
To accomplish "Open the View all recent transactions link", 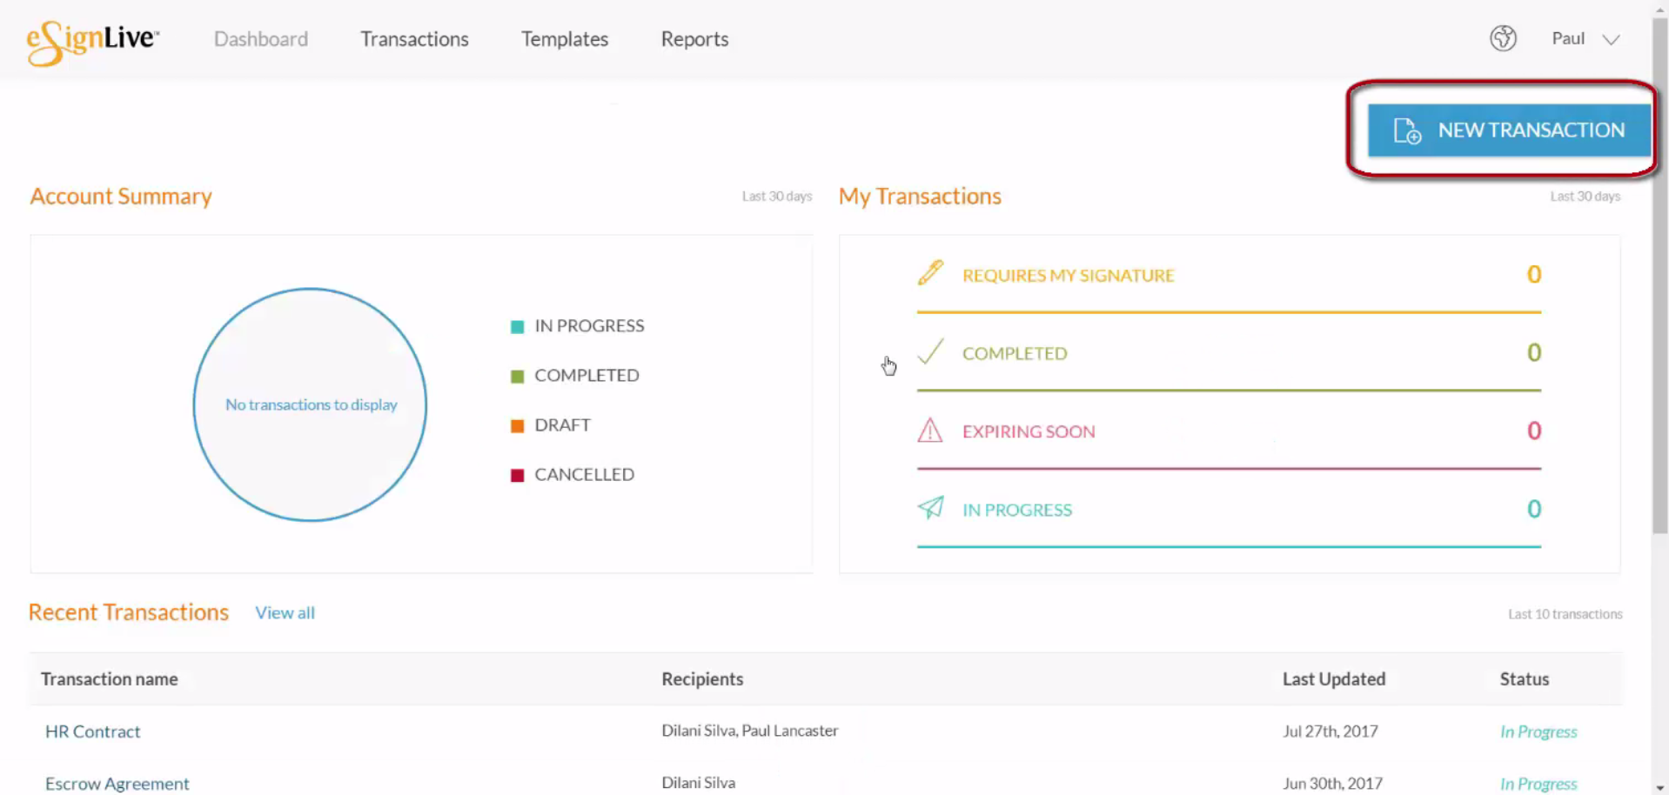I will 285,612.
